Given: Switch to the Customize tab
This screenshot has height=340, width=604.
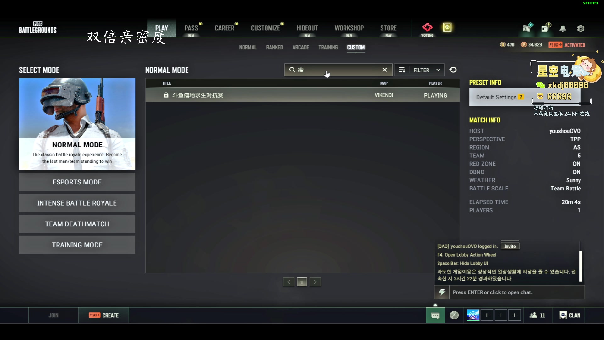Looking at the screenshot, I should point(266,28).
